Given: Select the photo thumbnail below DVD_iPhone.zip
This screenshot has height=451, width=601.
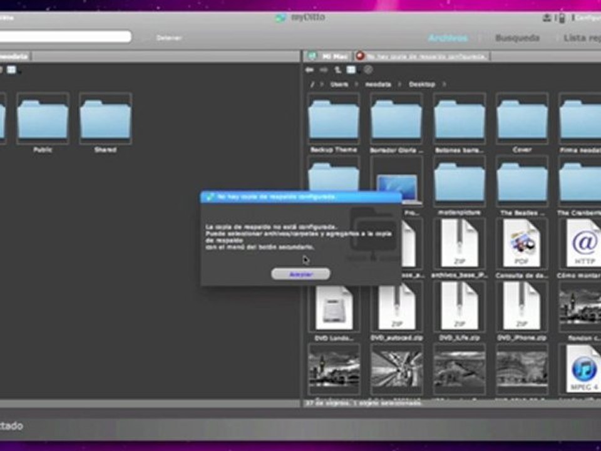Looking at the screenshot, I should [x=522, y=370].
